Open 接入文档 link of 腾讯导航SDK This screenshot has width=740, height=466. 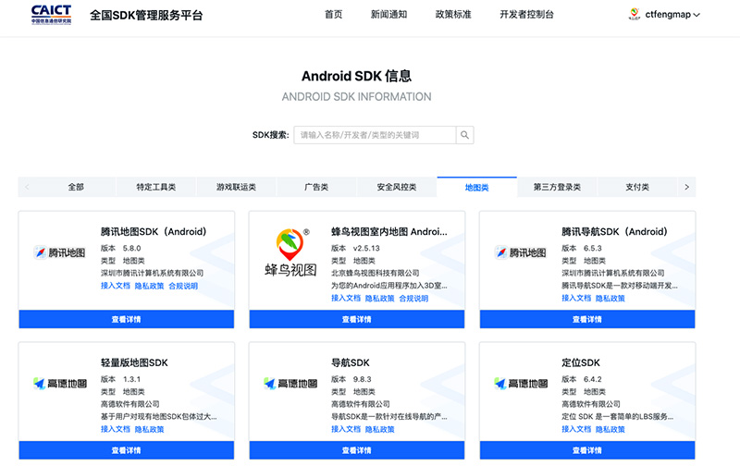(x=576, y=298)
